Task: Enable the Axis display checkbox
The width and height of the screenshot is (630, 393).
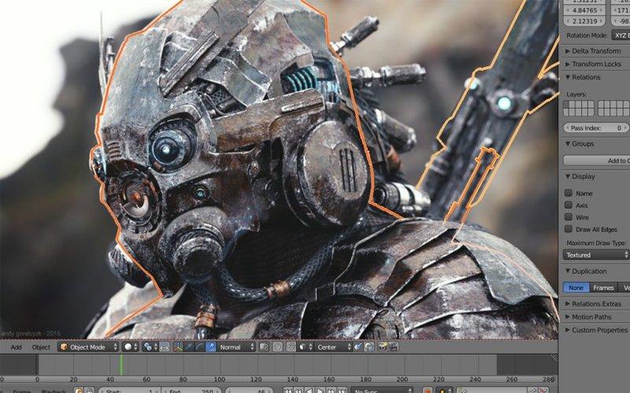Action: [x=569, y=205]
